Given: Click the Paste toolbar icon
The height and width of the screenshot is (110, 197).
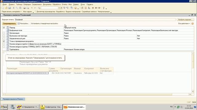Looking at the screenshot, I should pos(20,8).
